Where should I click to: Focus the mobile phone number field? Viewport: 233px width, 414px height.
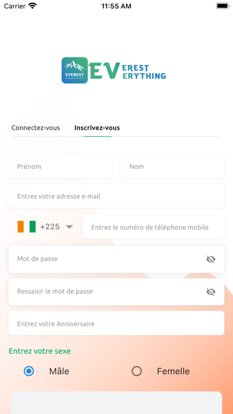153,227
